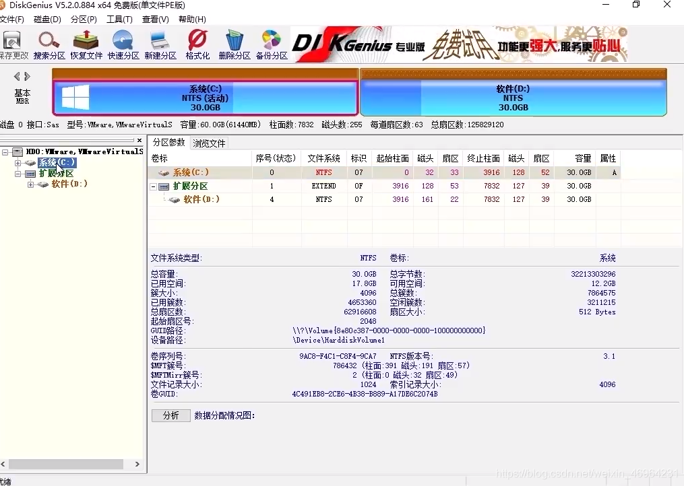Click the 容量 column header
The image size is (684, 486).
(x=575, y=158)
